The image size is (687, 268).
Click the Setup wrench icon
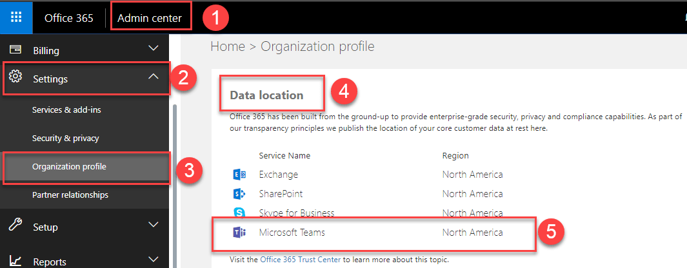[x=15, y=226]
